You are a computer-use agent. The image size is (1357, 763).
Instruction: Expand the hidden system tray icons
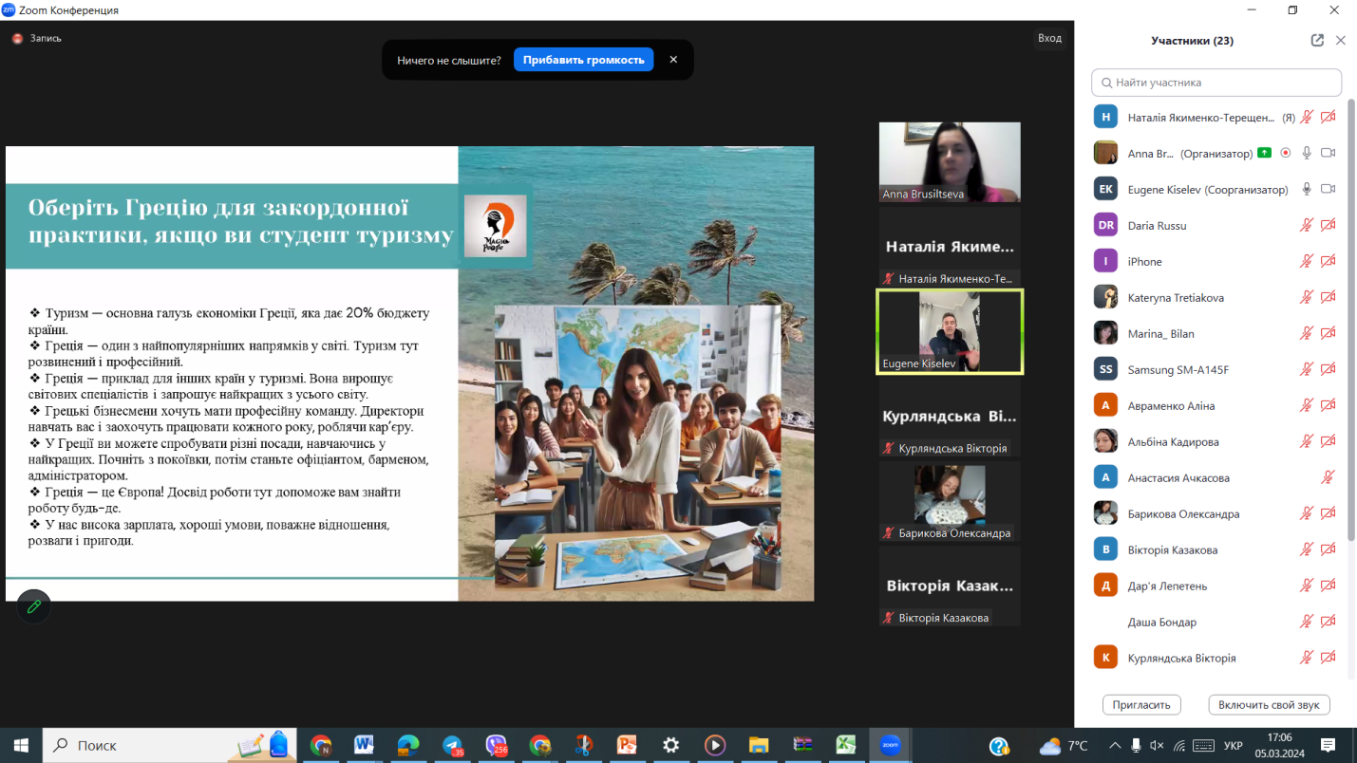point(1114,746)
